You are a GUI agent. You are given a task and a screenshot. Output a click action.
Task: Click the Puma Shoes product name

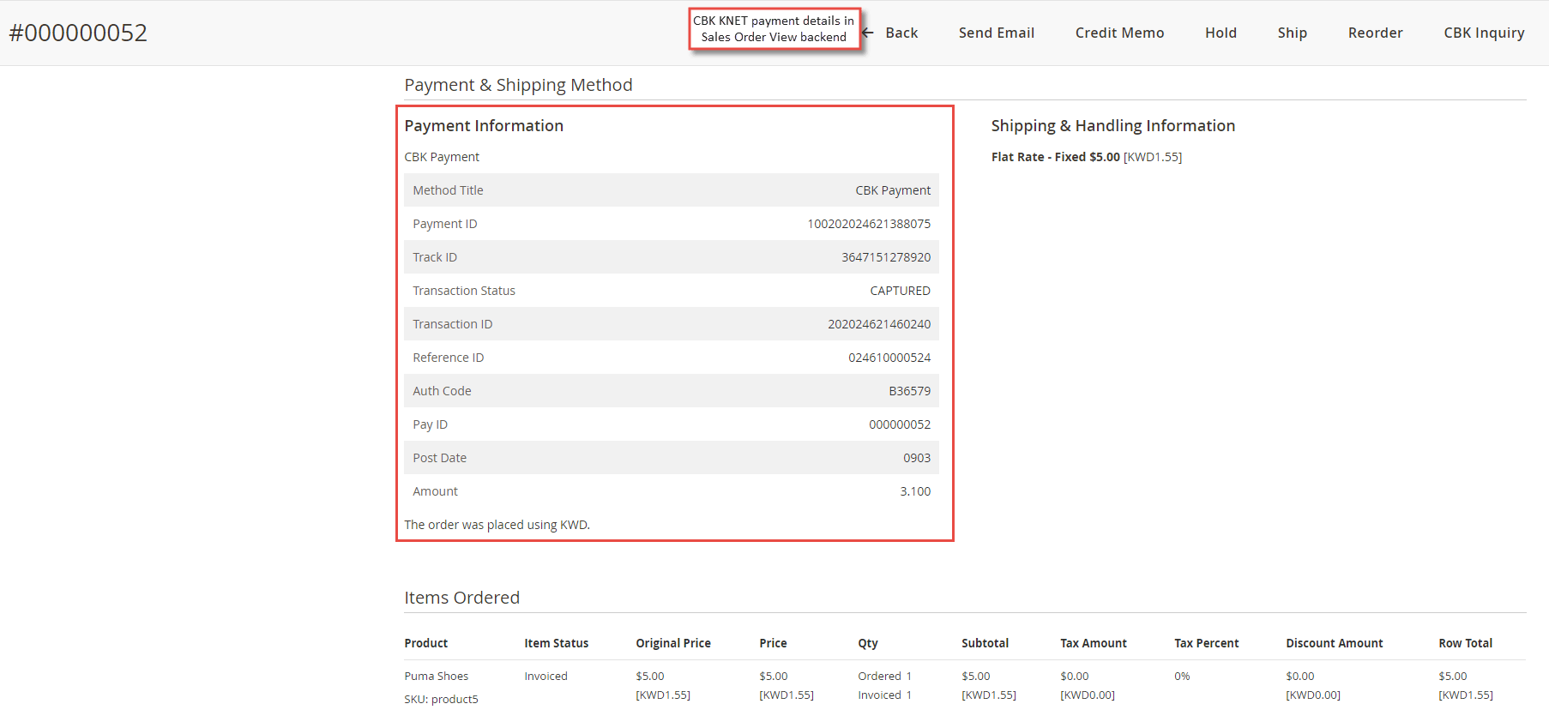(x=436, y=677)
